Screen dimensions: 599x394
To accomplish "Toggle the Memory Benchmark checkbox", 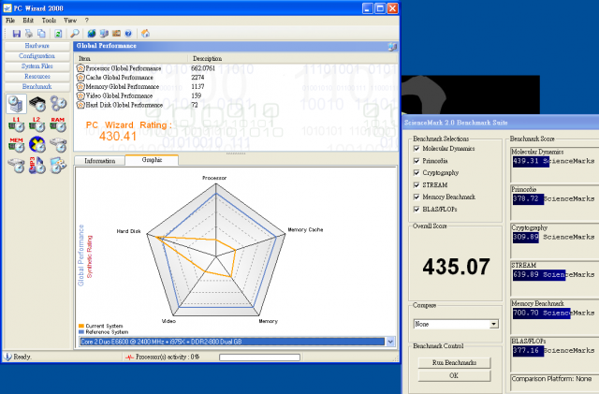I will (x=416, y=197).
